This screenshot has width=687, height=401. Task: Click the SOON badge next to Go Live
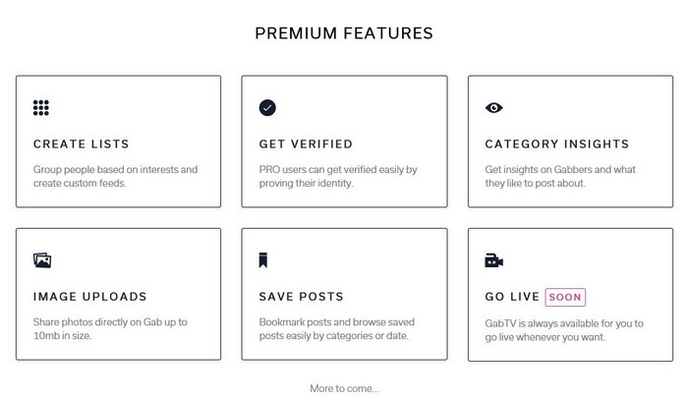pos(565,296)
